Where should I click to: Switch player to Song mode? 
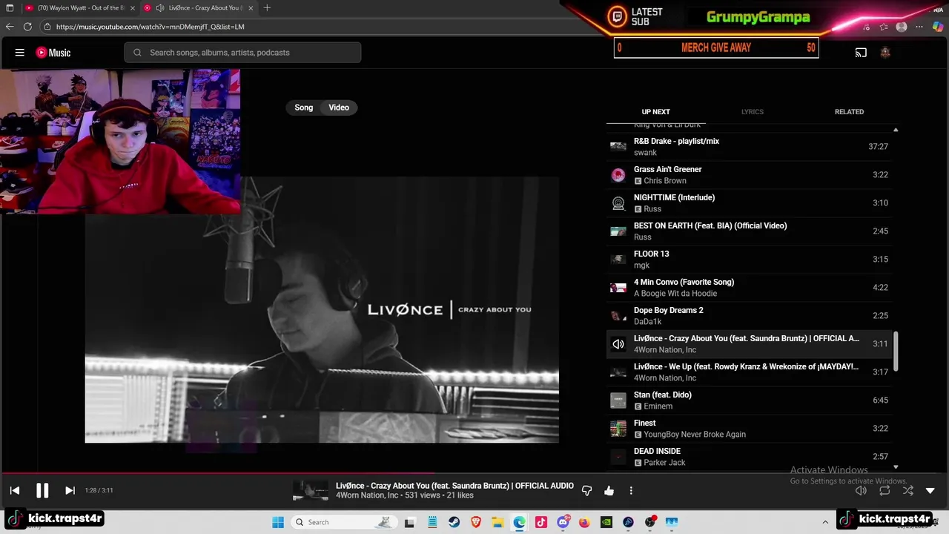coord(304,108)
